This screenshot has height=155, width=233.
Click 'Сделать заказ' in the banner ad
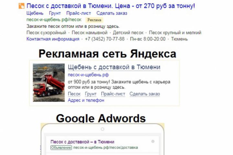point(145,94)
